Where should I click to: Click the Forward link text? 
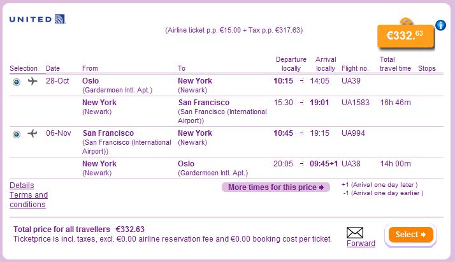pos(361,244)
